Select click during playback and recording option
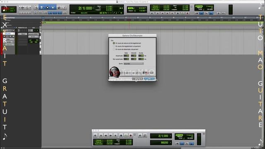Image resolution: width=265 pixels, height=149 pixels. (114, 43)
